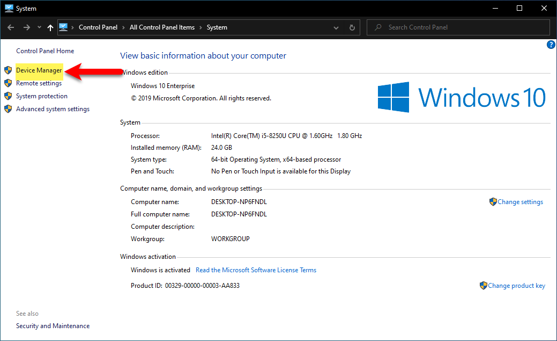Select Control Panel in the breadcrumb
Viewport: 557px width, 341px height.
(98, 27)
